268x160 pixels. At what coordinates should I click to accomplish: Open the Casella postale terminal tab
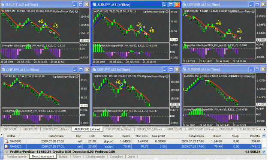click(95, 157)
